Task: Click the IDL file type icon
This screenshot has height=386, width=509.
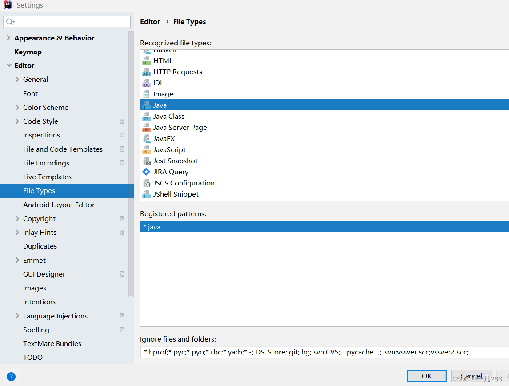Action: [x=147, y=83]
